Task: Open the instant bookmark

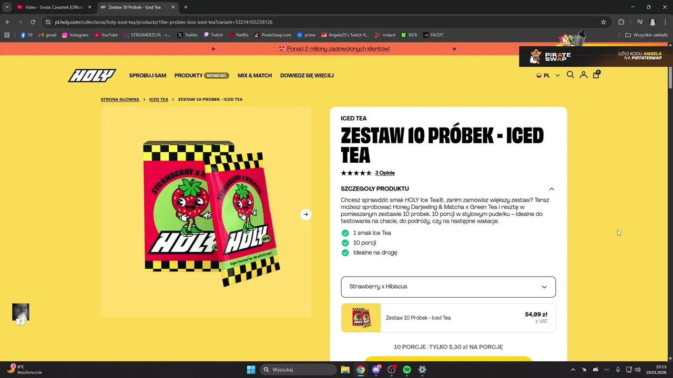Action: point(385,35)
